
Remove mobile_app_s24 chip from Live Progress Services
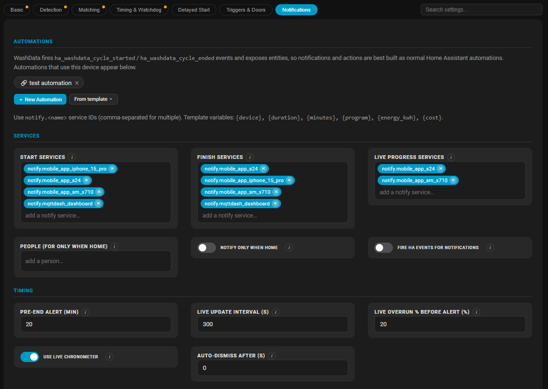441,169
